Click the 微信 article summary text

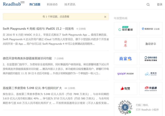pos(56,69)
